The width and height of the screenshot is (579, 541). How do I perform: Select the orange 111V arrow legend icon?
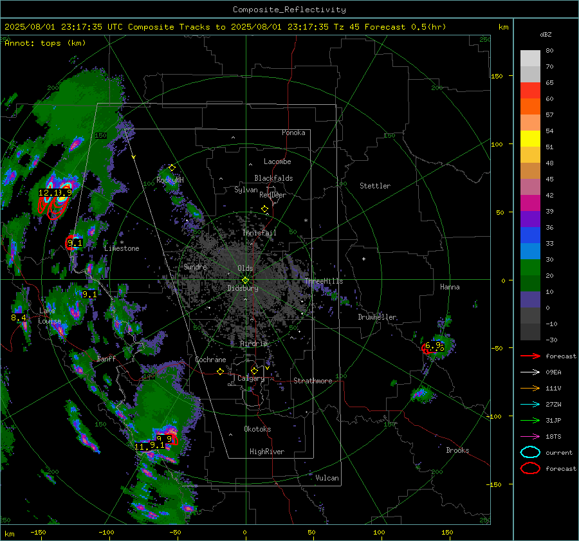click(530, 388)
